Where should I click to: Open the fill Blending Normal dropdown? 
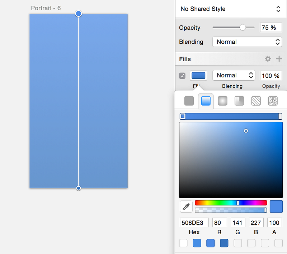tap(234, 75)
